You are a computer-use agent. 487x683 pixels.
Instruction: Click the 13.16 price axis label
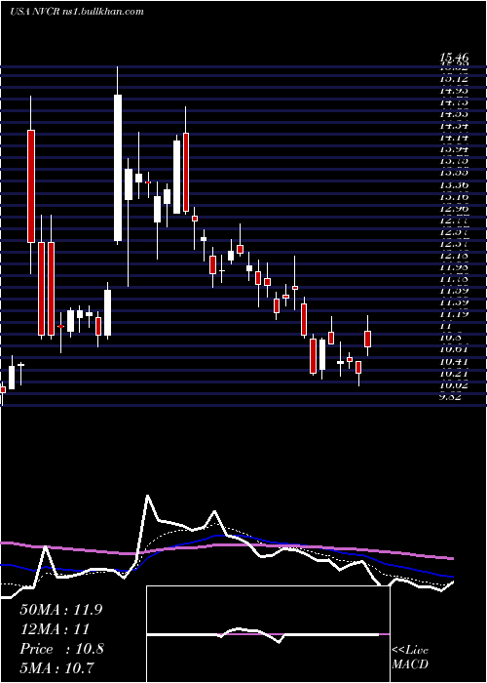point(454,197)
